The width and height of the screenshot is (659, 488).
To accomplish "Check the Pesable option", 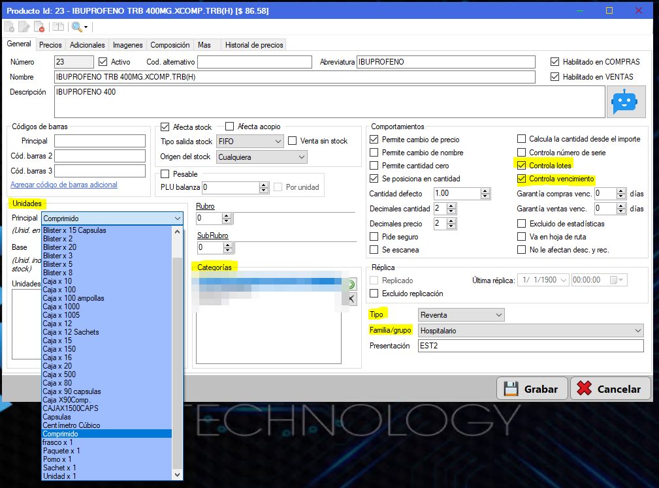I will [x=165, y=174].
